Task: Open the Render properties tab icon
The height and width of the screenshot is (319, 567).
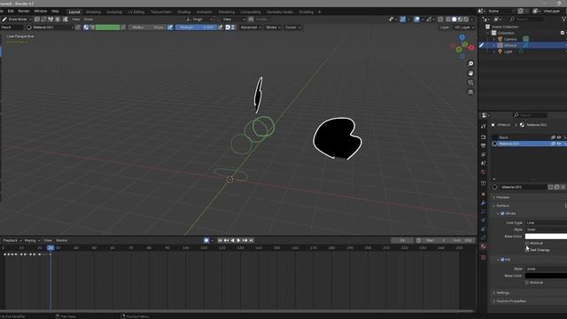Action: coord(484,137)
